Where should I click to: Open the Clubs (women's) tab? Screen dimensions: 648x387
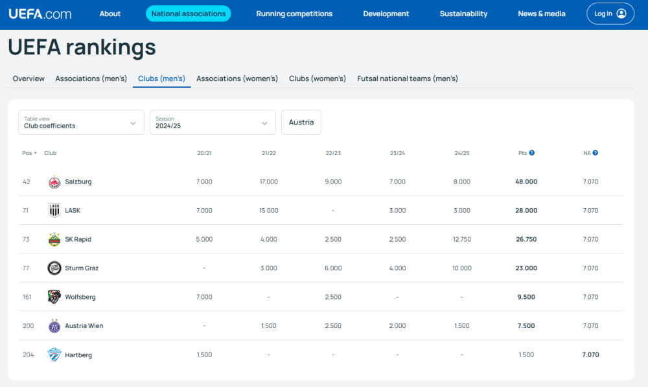click(x=318, y=78)
